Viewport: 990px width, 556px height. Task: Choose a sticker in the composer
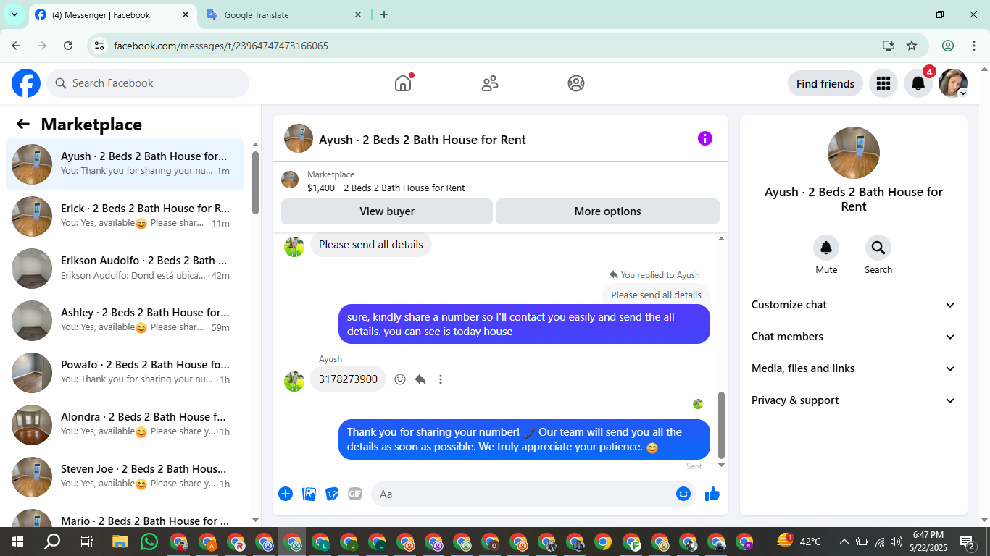332,494
